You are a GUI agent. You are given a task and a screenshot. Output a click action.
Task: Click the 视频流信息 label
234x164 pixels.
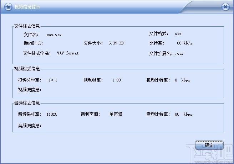(30, 90)
